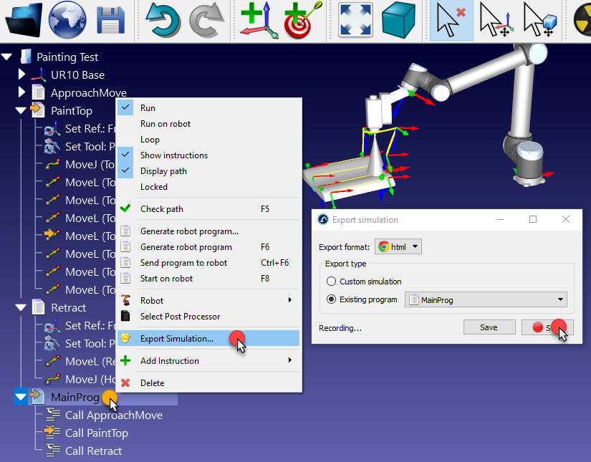This screenshot has height=462, width=591.
Task: Open the Add Instruction submenu
Action: [169, 361]
